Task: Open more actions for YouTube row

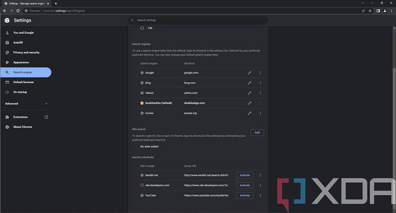Action: (x=260, y=196)
